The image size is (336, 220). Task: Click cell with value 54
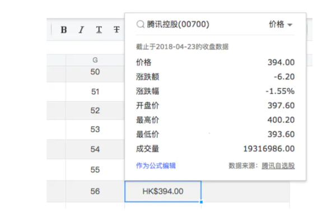(95, 149)
